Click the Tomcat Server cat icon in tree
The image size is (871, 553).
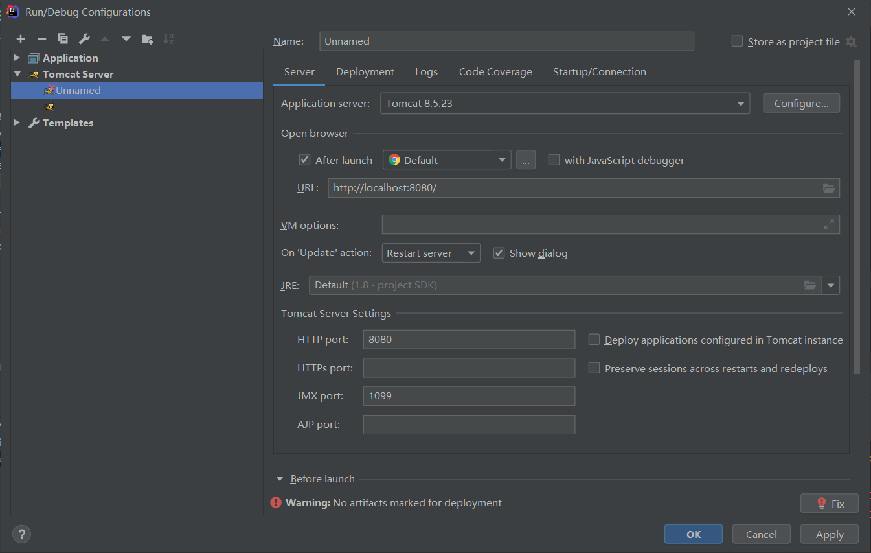click(x=34, y=74)
